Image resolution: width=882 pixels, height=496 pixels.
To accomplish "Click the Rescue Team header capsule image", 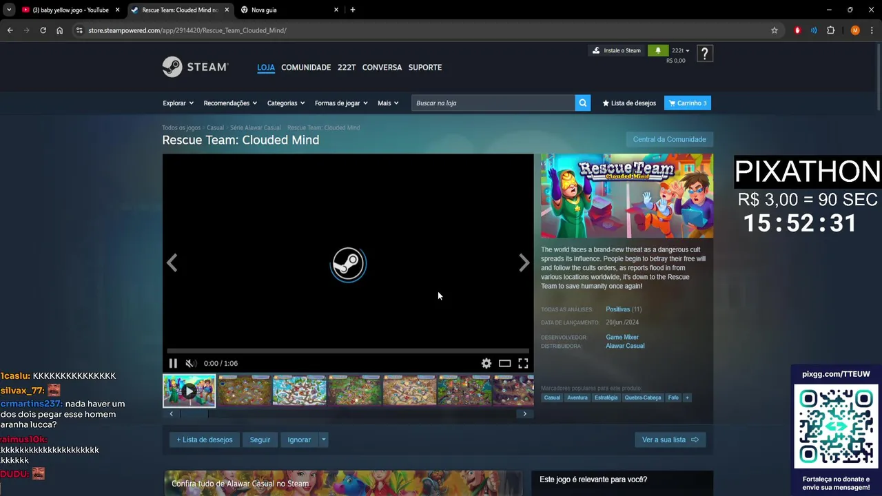I will (x=627, y=196).
